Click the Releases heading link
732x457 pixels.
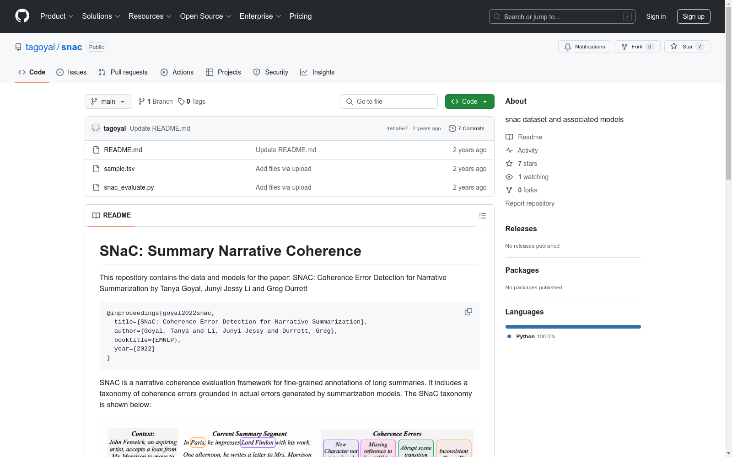[x=521, y=228]
